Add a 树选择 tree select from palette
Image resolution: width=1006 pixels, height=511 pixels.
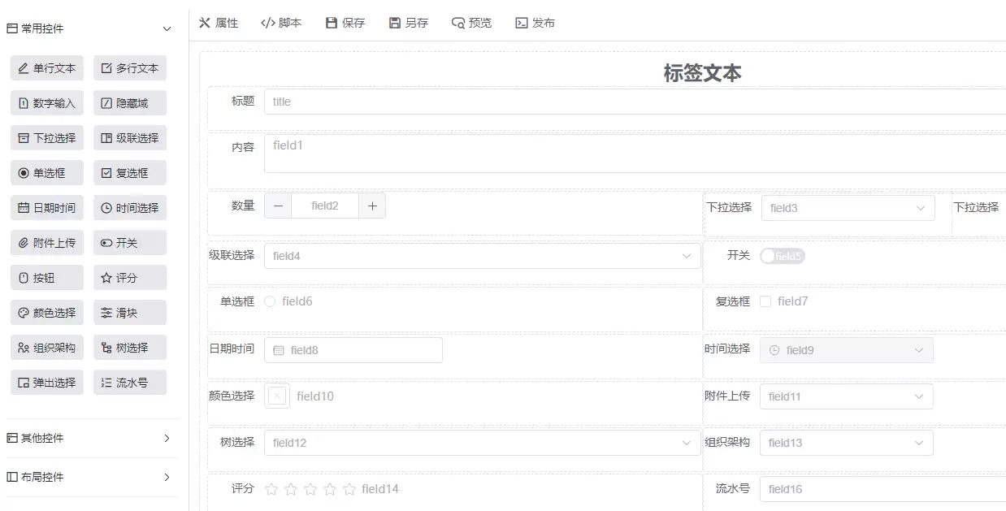point(130,348)
